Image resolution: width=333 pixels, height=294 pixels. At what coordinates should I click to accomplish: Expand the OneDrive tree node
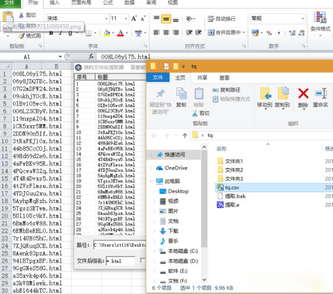click(x=151, y=168)
